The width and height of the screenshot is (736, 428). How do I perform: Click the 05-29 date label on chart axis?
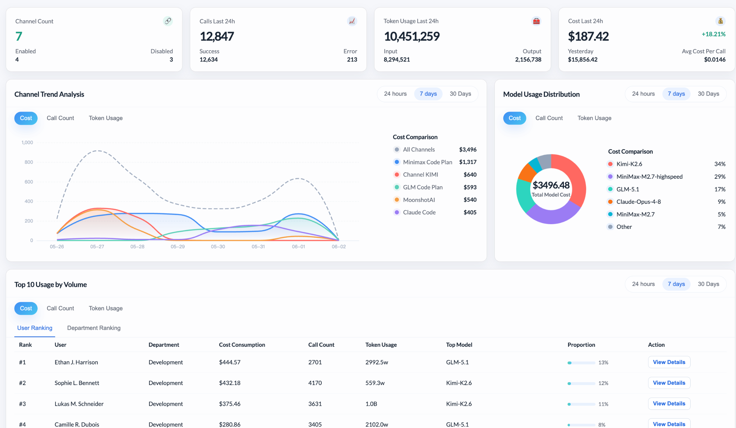tap(178, 247)
